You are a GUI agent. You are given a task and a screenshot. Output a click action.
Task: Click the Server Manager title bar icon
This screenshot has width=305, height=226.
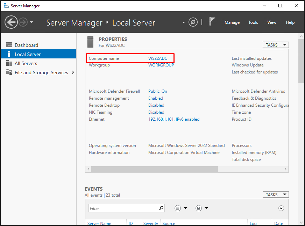click(x=6, y=6)
